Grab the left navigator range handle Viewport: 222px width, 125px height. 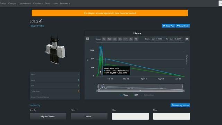pyautogui.click(x=98, y=86)
